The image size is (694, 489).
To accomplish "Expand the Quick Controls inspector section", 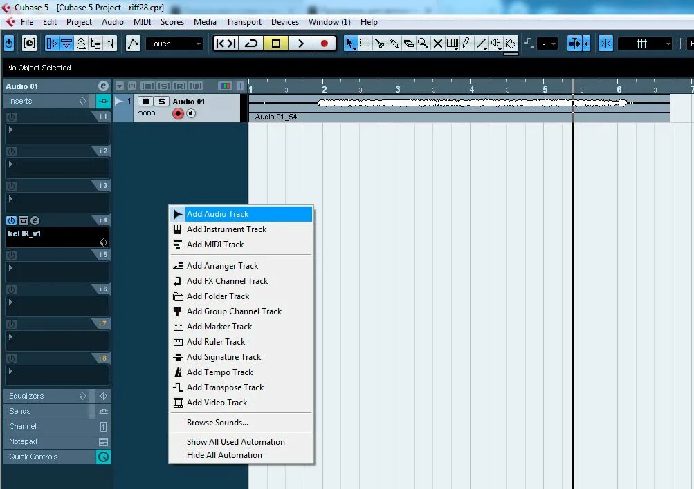I will [x=57, y=457].
